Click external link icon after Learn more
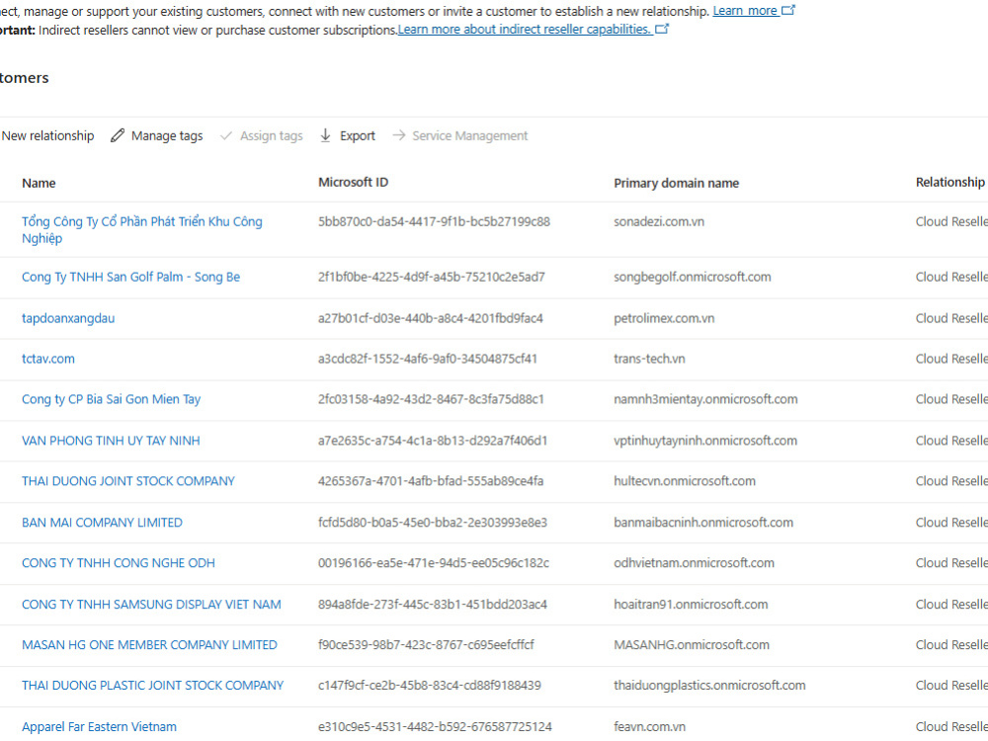The height and width of the screenshot is (741, 988). pos(788,10)
